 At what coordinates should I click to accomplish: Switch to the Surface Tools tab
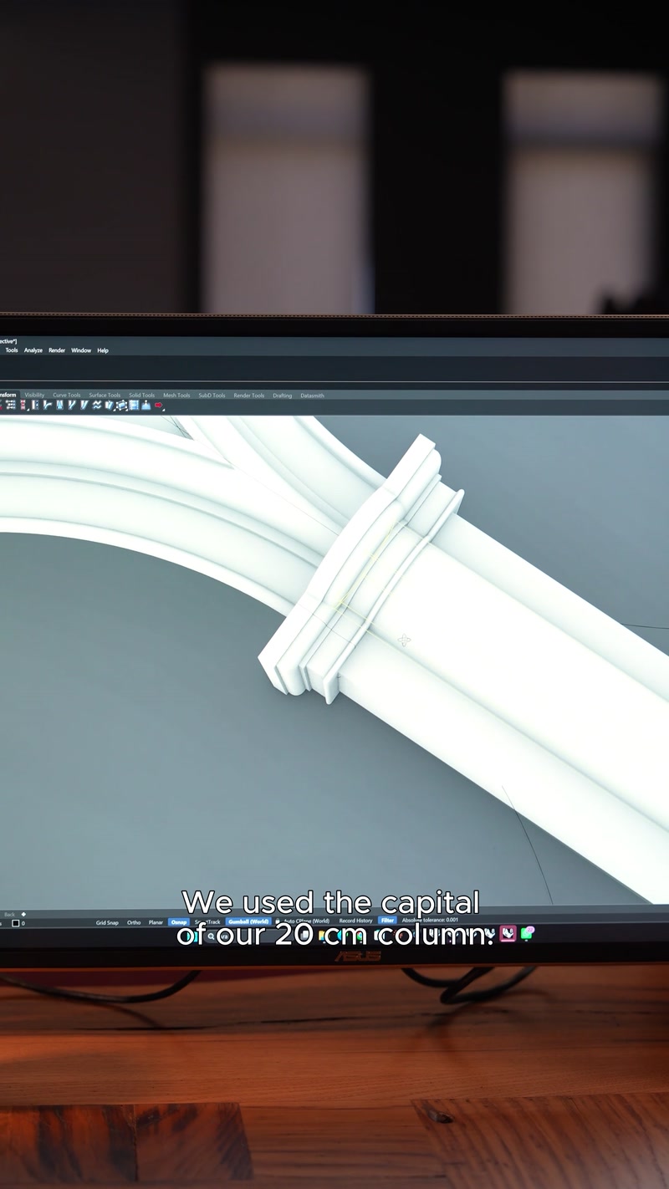coord(105,395)
